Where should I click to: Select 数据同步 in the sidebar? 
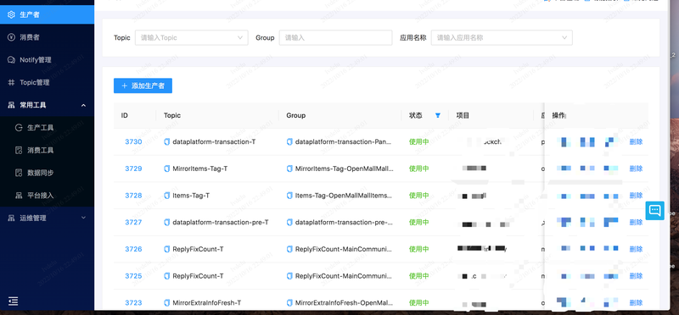point(47,173)
